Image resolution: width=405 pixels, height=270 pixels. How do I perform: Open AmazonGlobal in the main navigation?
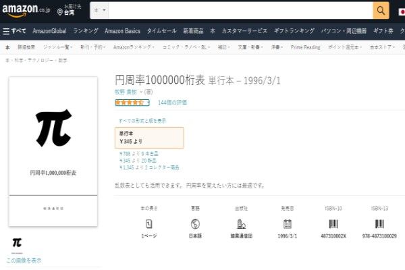coord(49,31)
